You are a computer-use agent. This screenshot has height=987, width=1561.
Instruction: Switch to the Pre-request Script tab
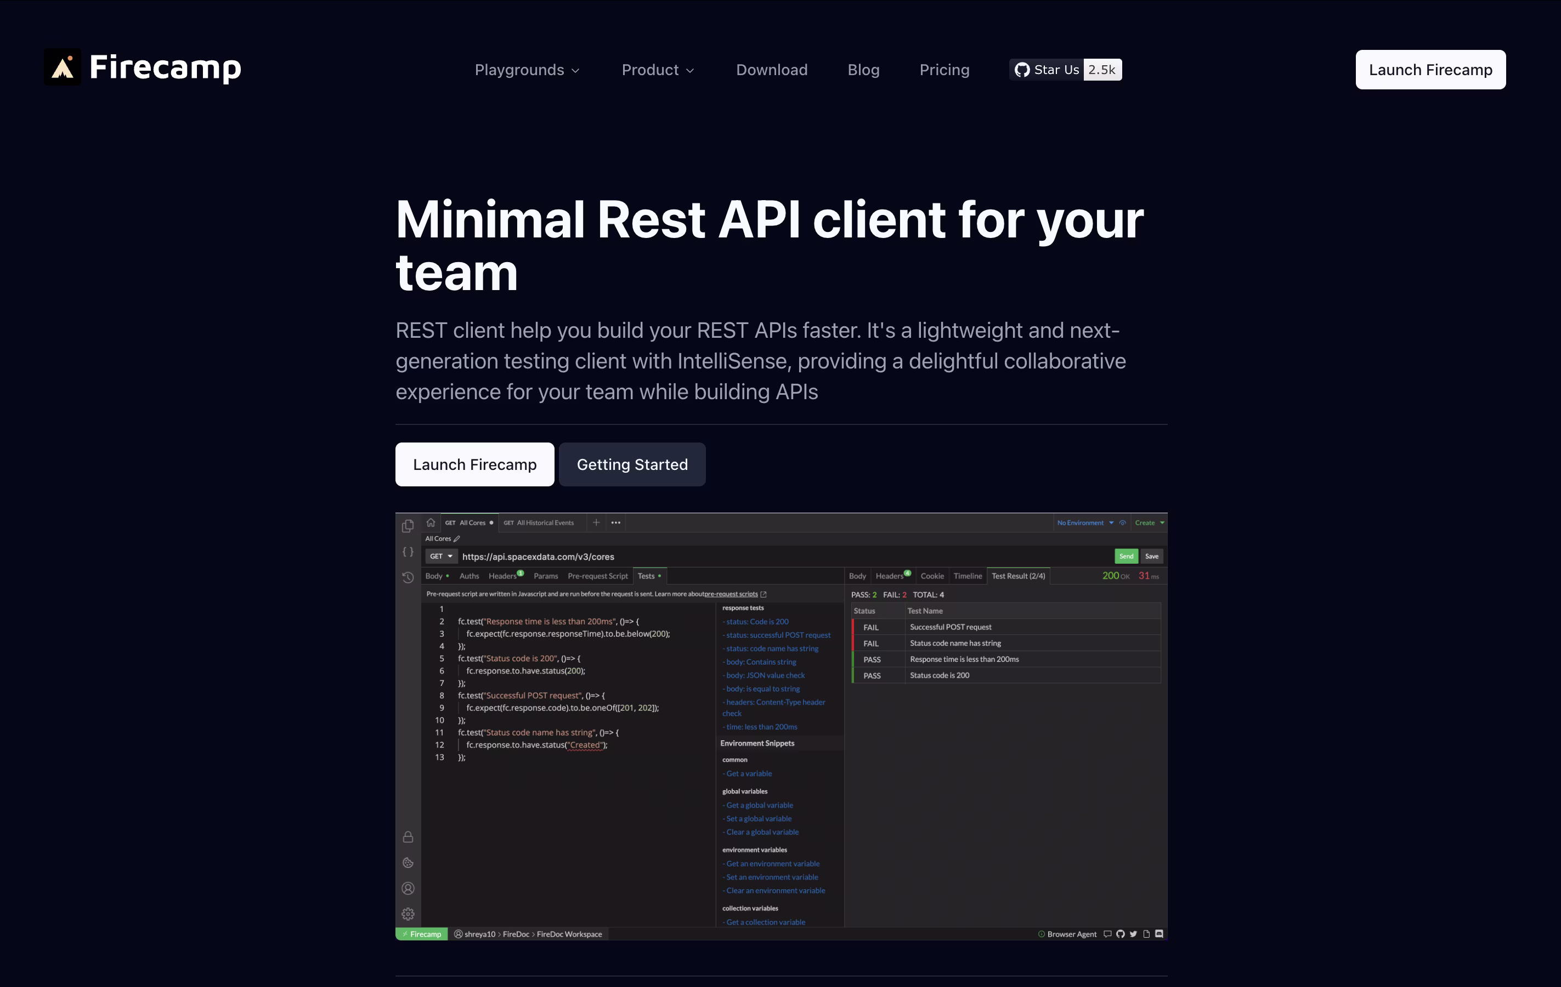[x=597, y=576]
